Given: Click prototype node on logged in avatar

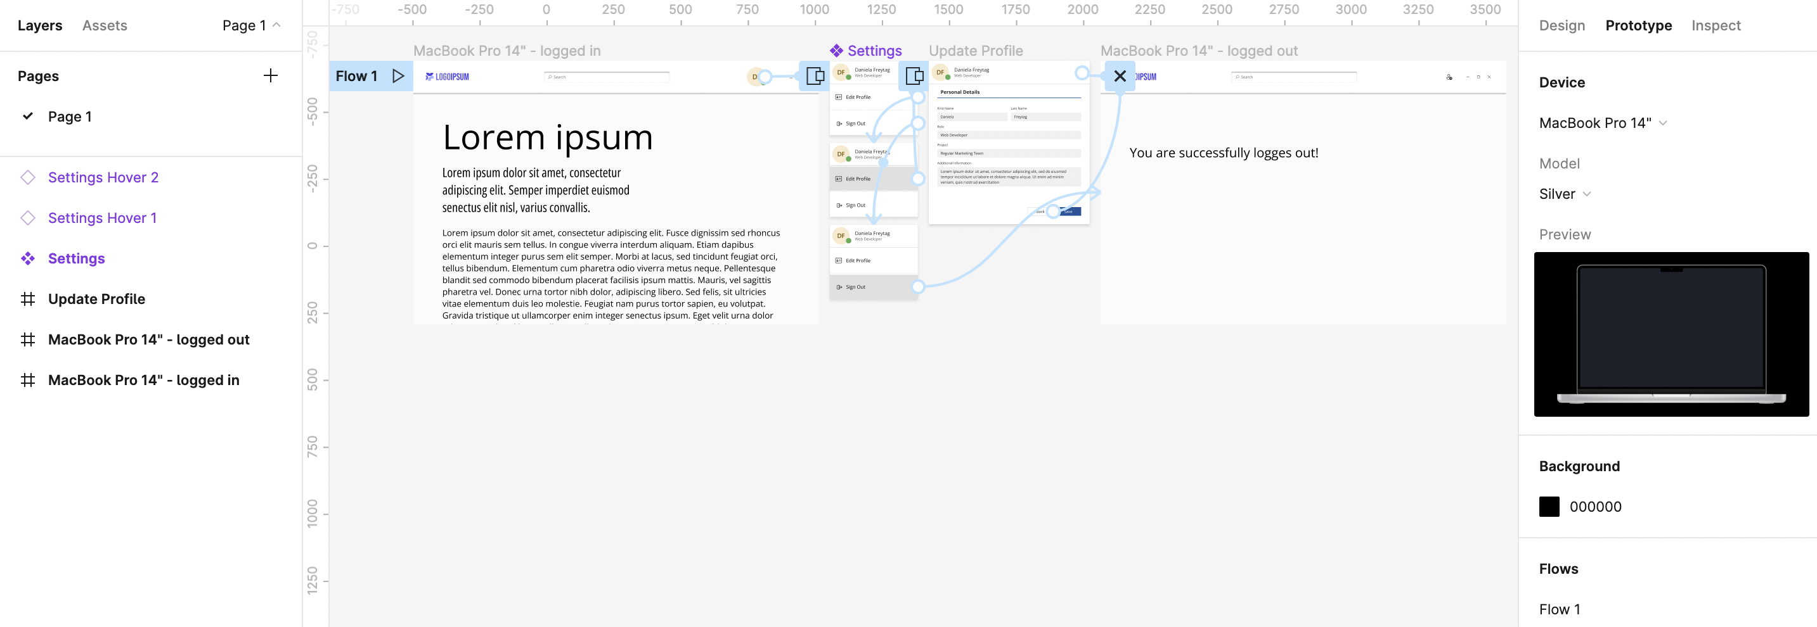Looking at the screenshot, I should 765,77.
